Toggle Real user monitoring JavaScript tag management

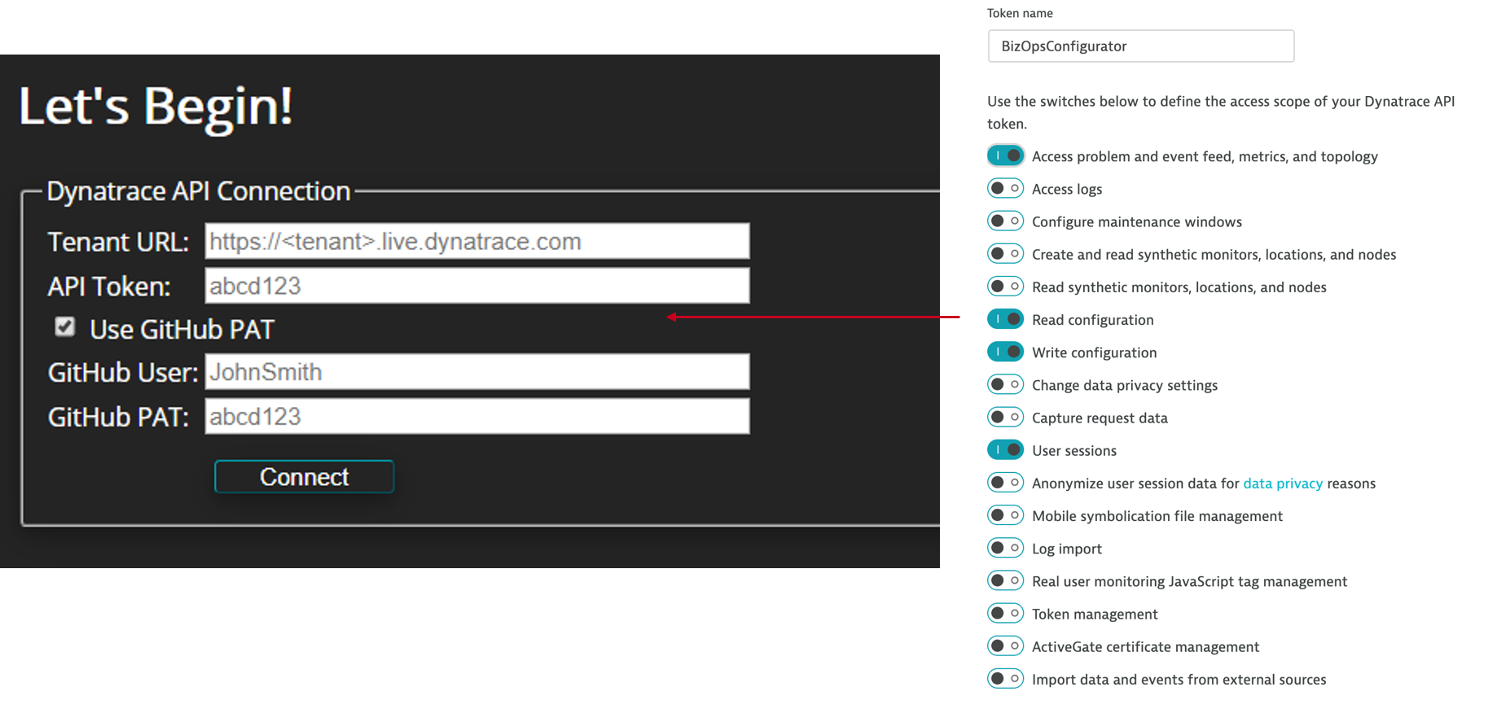click(x=1005, y=580)
